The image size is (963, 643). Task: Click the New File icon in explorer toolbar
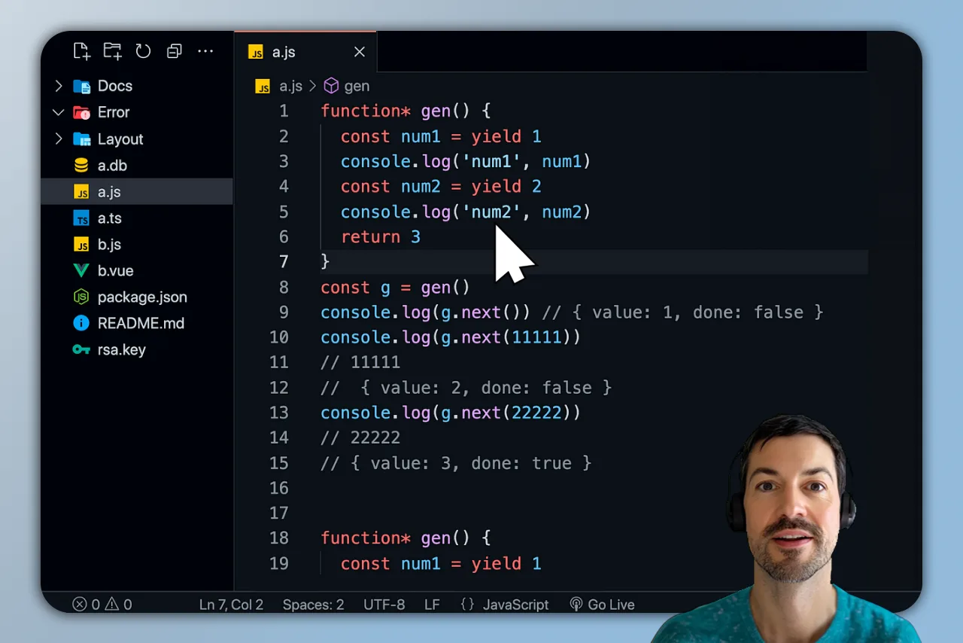point(81,51)
